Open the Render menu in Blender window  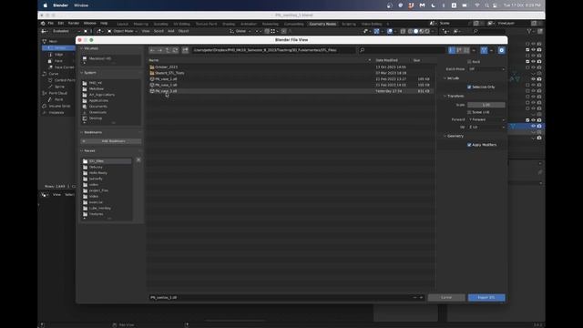(74, 24)
